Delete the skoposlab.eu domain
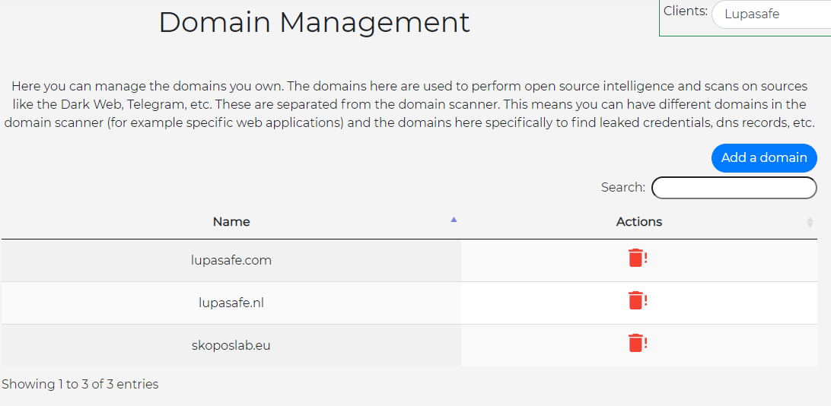831x406 pixels. [638, 343]
